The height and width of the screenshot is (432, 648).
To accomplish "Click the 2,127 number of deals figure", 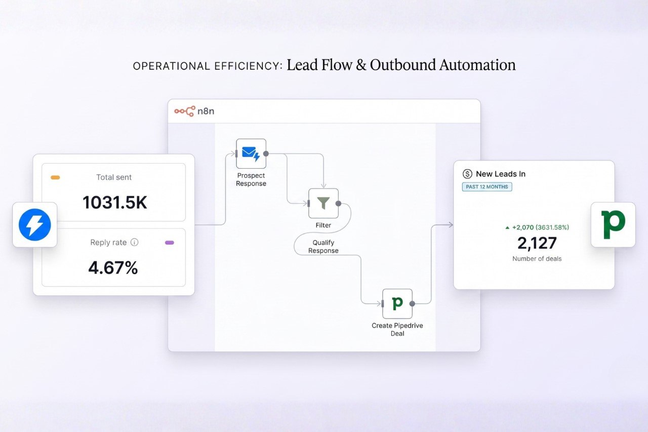I will pos(537,244).
